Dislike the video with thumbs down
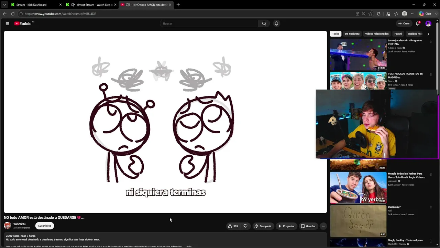Screen dimensions: 440x248 coord(245,226)
